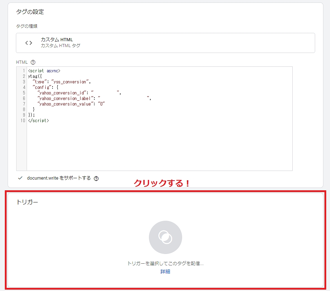Click the yahoo_conversion_id line in code
The height and width of the screenshot is (291, 330).
[x=79, y=93]
